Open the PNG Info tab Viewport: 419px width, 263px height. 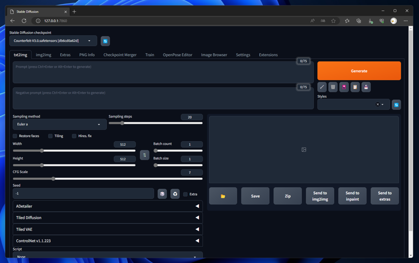(87, 55)
